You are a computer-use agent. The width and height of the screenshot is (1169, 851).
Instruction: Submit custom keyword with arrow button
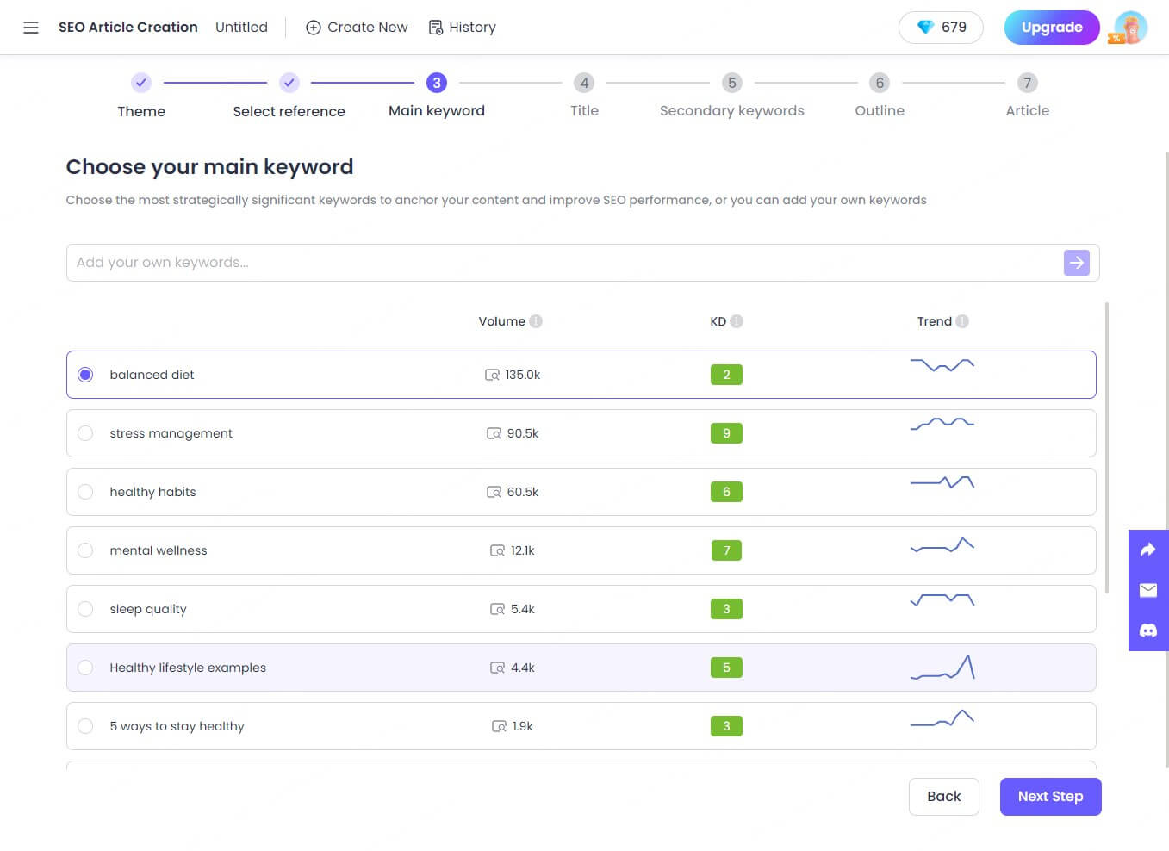[1076, 263]
